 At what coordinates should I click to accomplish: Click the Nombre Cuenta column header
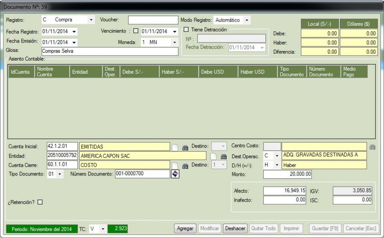point(52,72)
